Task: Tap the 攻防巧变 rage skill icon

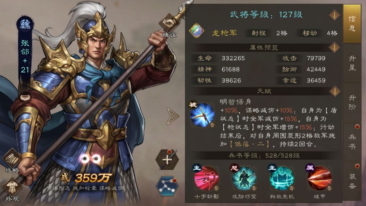Action: [x=244, y=178]
